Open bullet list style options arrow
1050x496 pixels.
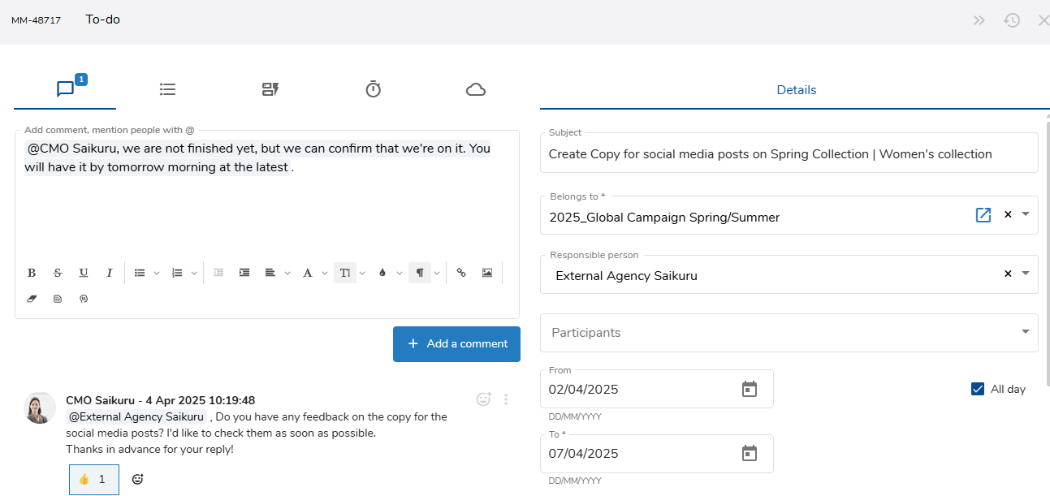(157, 274)
